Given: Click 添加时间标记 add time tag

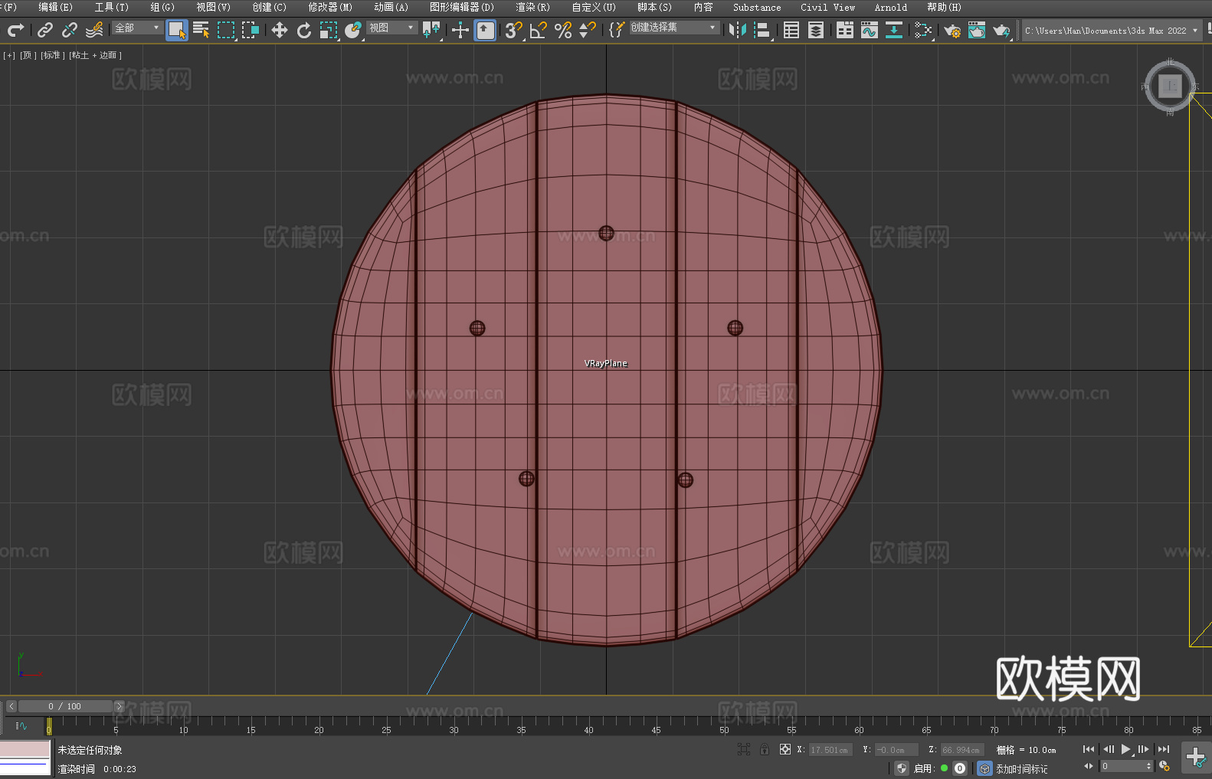Looking at the screenshot, I should pos(1021,768).
